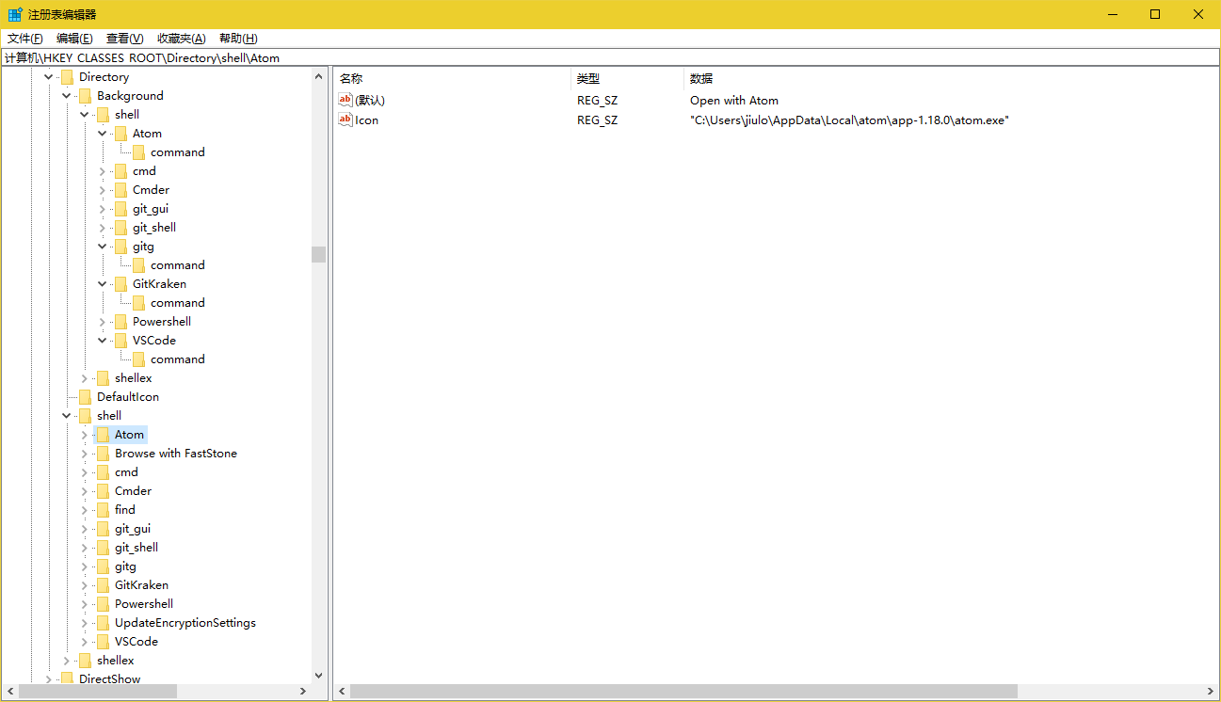Select the Background key label
Screen dimensions: 1221x702
(x=130, y=96)
